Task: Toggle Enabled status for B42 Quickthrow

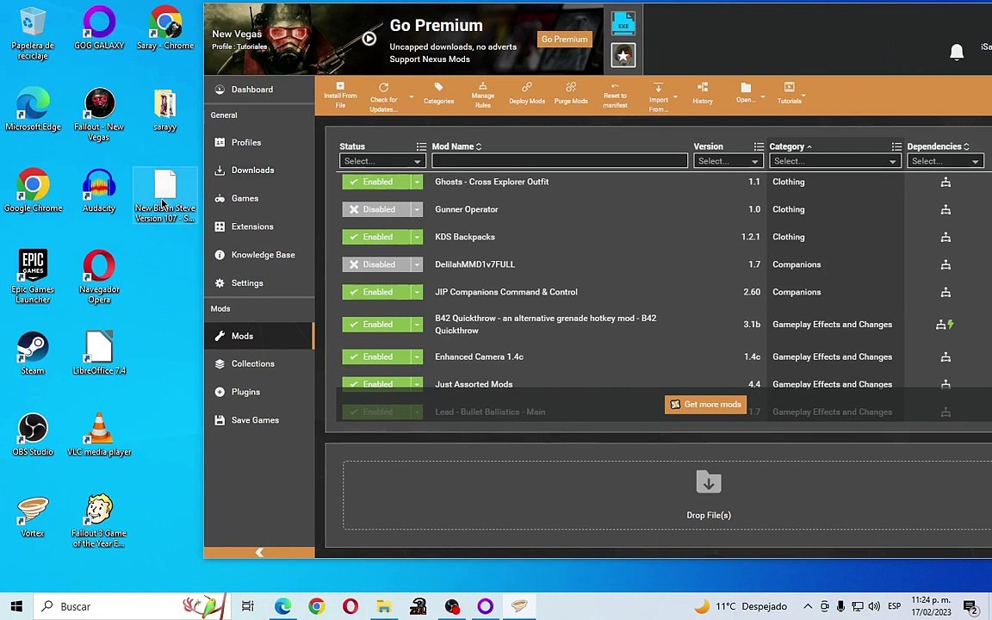Action: [x=377, y=324]
